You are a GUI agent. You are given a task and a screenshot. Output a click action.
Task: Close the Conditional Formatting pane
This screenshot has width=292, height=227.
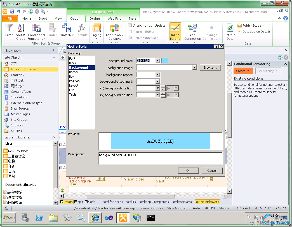[286, 64]
